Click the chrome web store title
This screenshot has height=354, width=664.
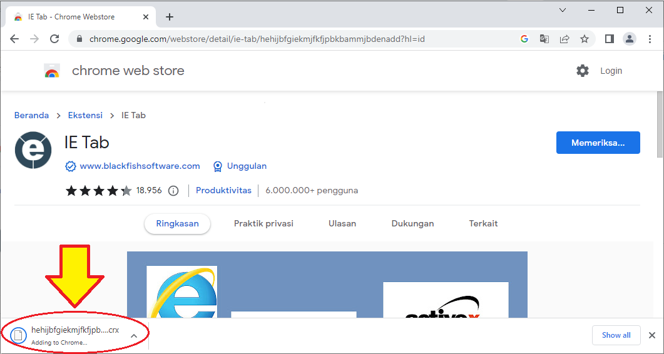pos(128,71)
